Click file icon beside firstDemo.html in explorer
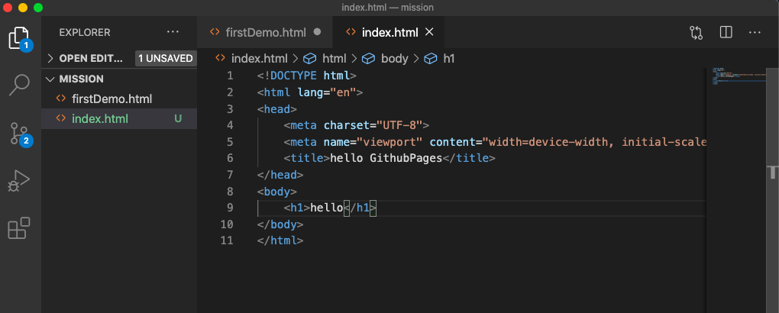This screenshot has width=779, height=313. pyautogui.click(x=61, y=98)
